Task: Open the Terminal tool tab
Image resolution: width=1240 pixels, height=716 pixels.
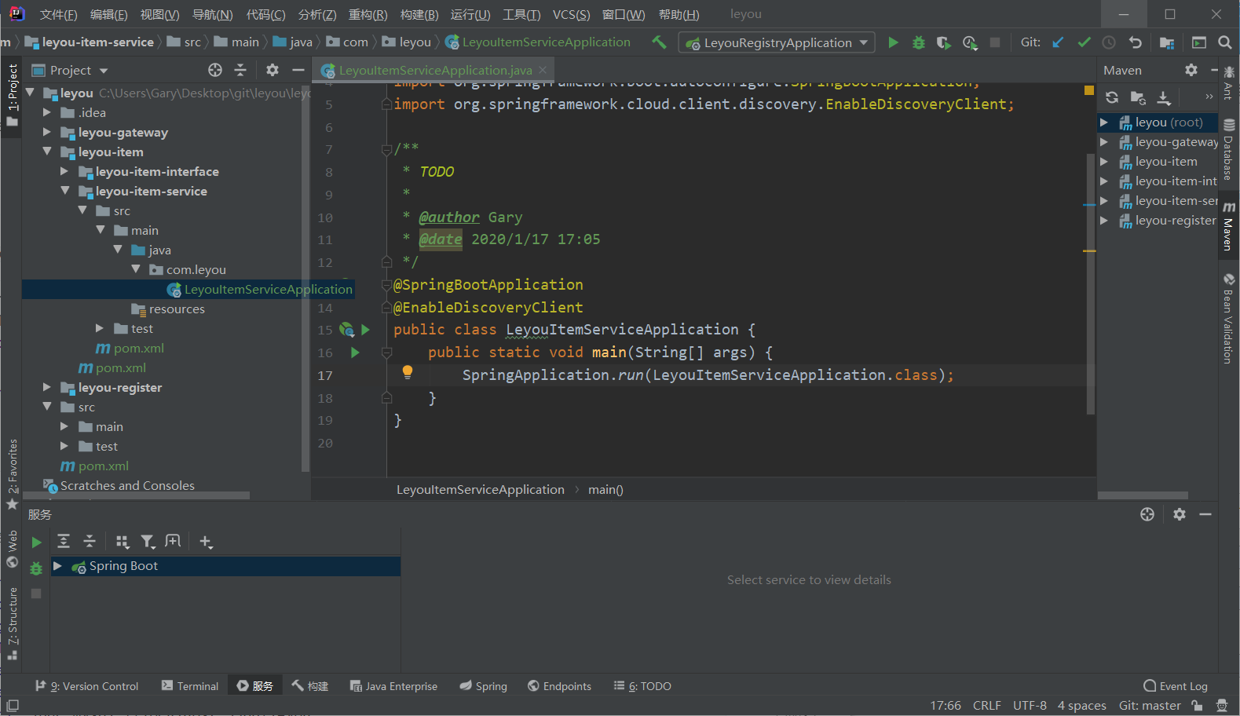Action: (190, 685)
